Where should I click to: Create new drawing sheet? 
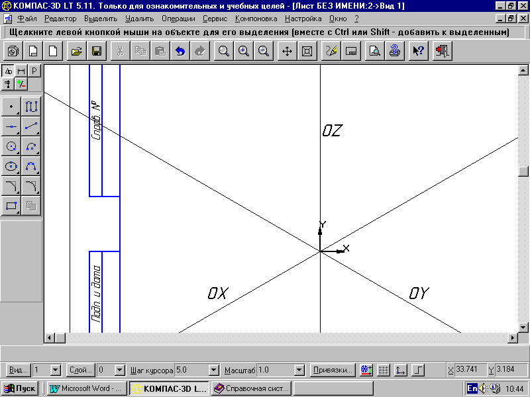tap(33, 51)
